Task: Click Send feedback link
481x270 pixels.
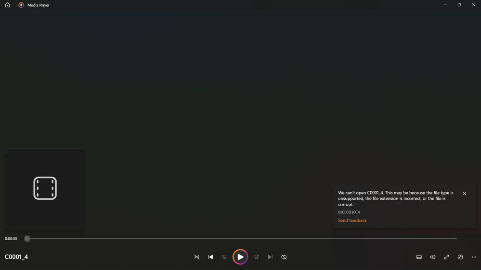Action: pyautogui.click(x=352, y=221)
